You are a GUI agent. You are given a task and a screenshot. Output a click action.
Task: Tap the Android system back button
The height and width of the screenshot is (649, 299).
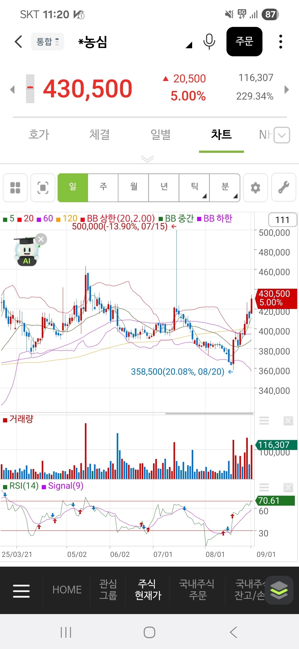coord(233,632)
